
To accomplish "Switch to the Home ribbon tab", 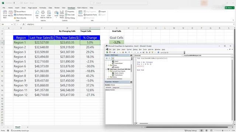I will point(10,8).
